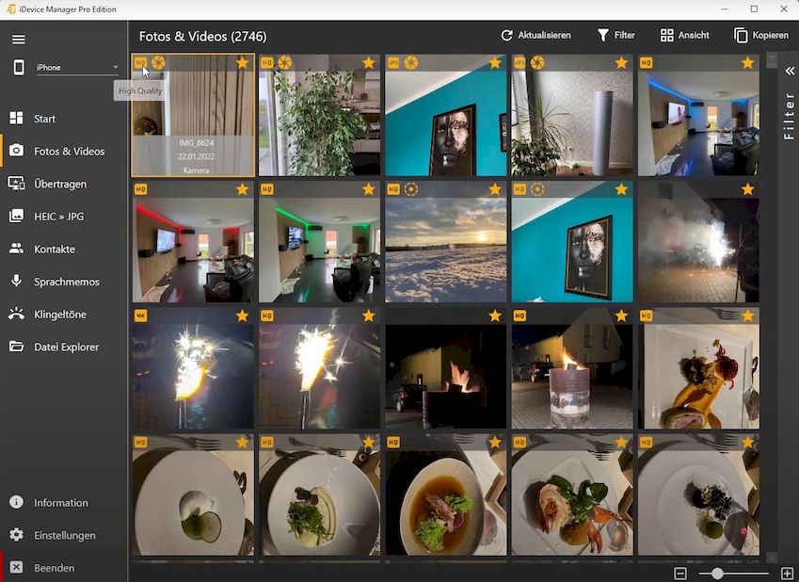The image size is (799, 582).
Task: Click the microphone Sprachmemos icon
Action: (x=16, y=281)
